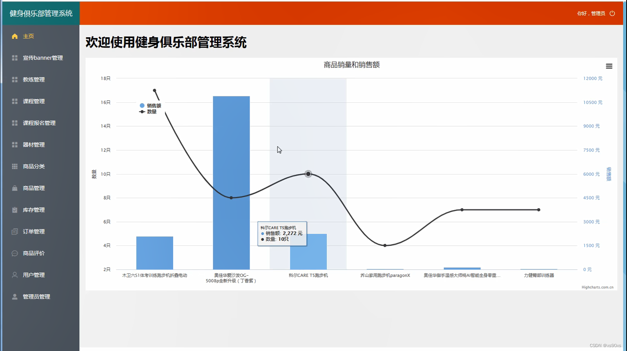This screenshot has width=627, height=351.
Task: Toggle the 数量 series in chart legend
Action: point(148,112)
